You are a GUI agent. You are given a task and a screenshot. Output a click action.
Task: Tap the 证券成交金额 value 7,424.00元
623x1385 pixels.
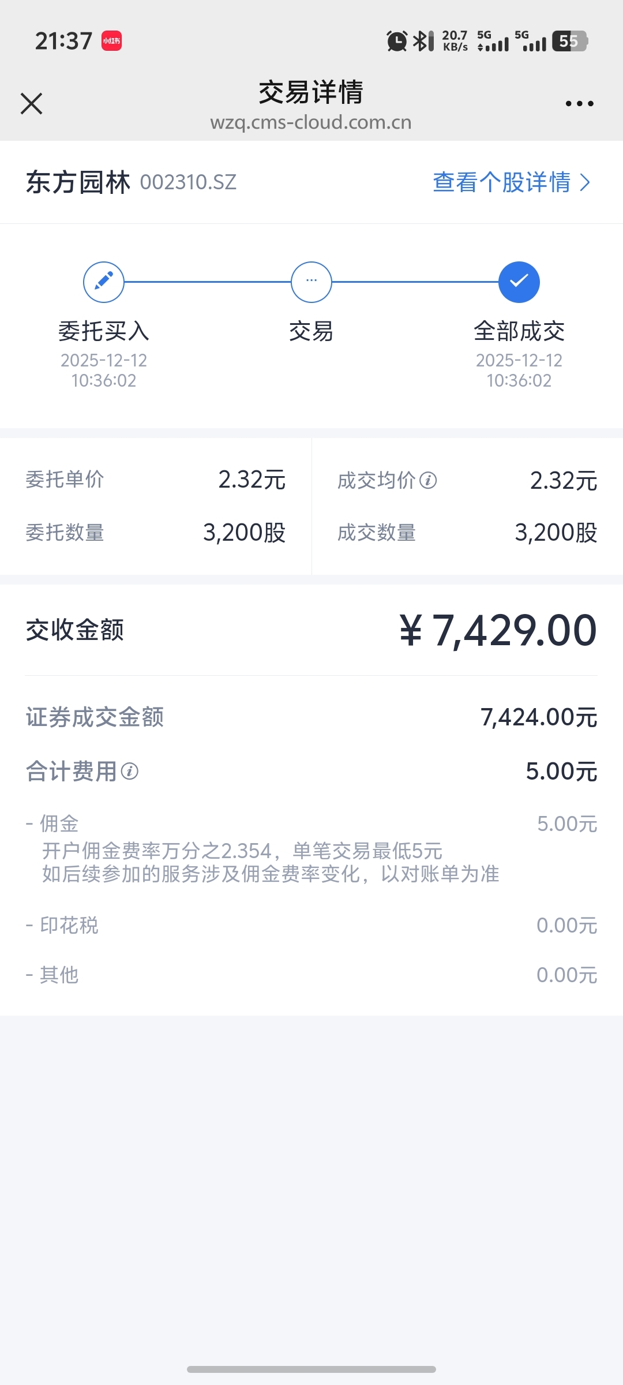[539, 717]
